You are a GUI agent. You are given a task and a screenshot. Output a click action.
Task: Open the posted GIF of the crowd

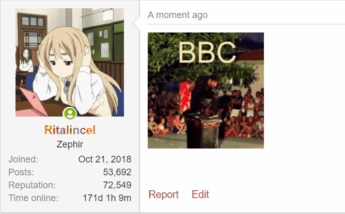click(x=206, y=91)
